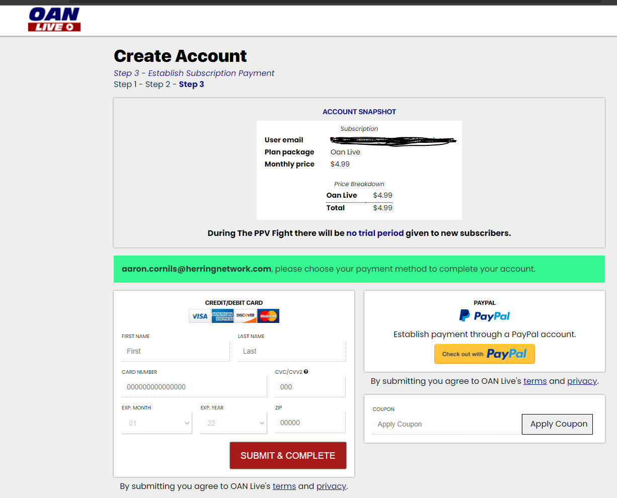
Task: Click the Create Account heading
Action: [180, 56]
